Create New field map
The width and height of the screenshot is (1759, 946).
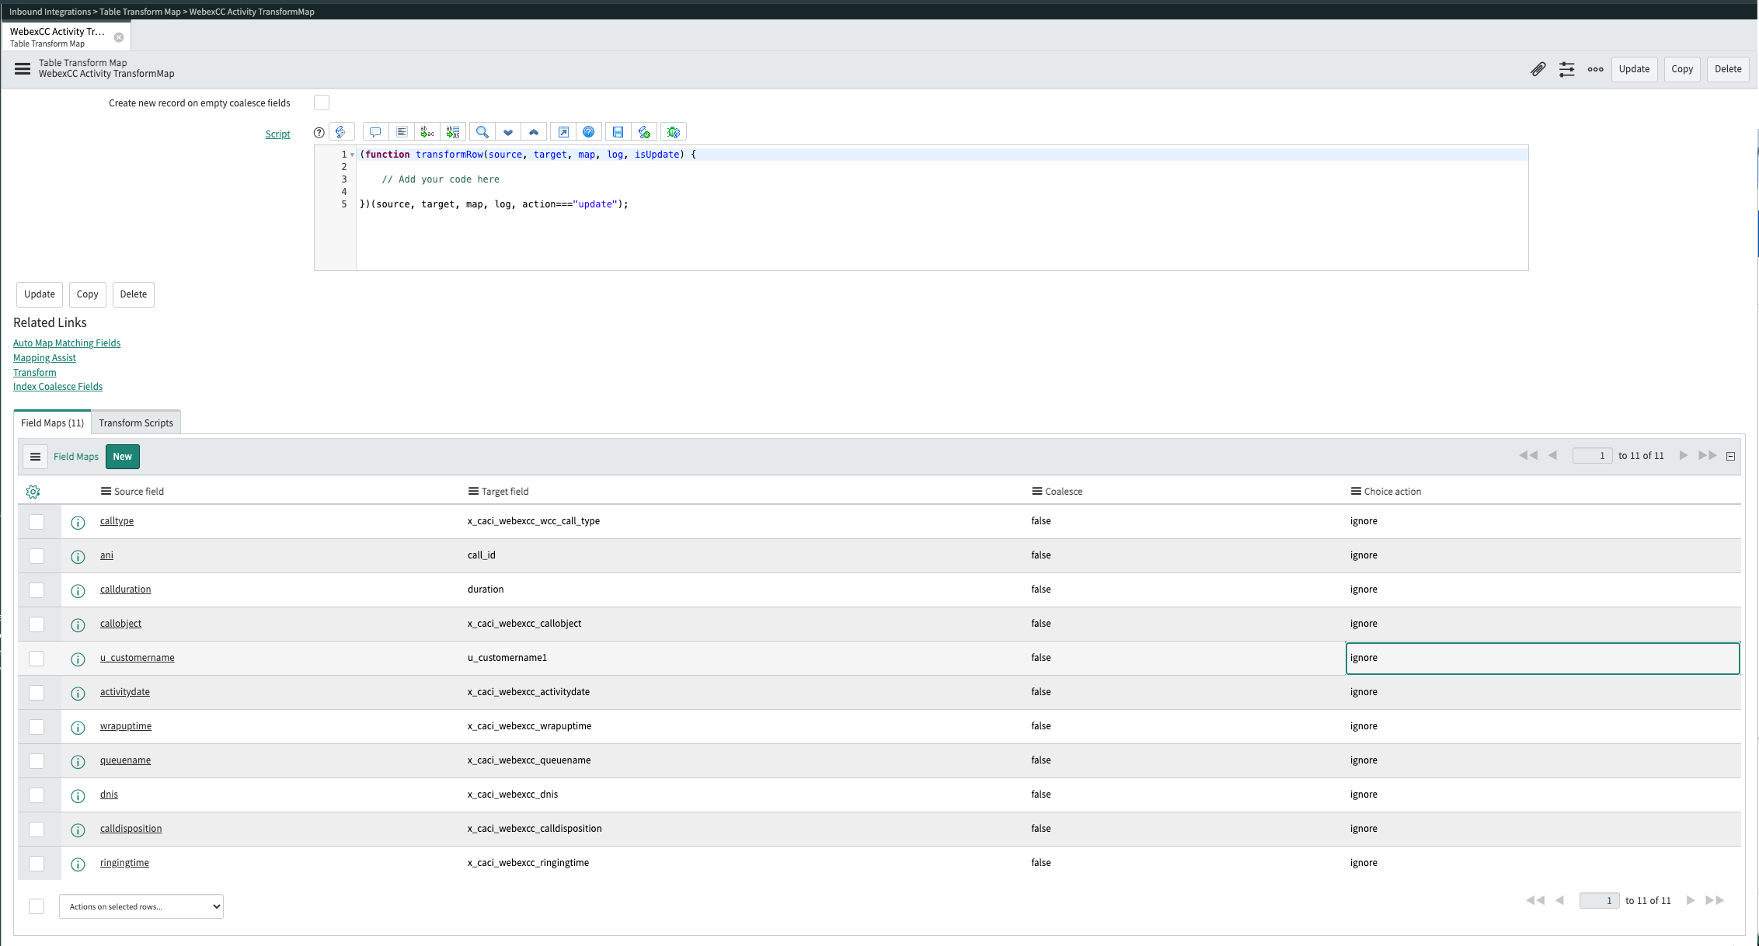(123, 457)
